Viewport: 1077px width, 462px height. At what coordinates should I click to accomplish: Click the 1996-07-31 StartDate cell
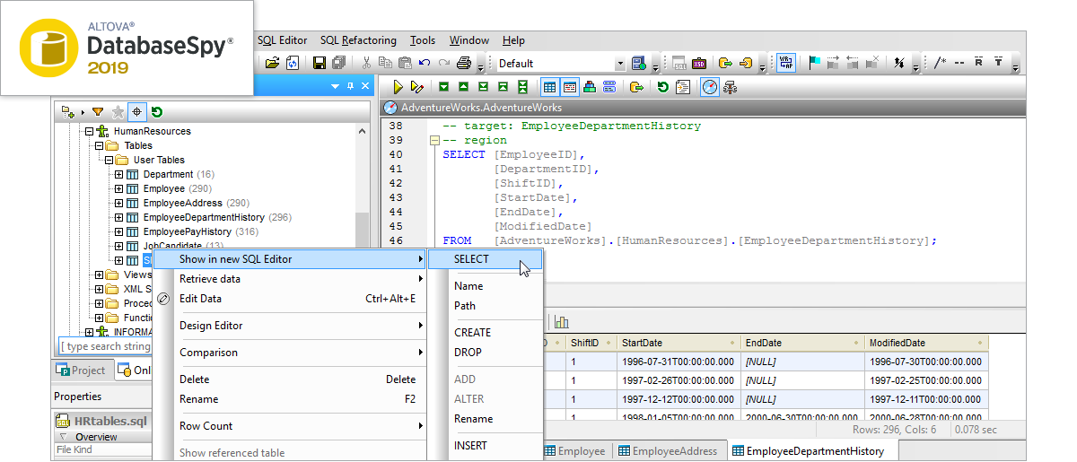(679, 362)
